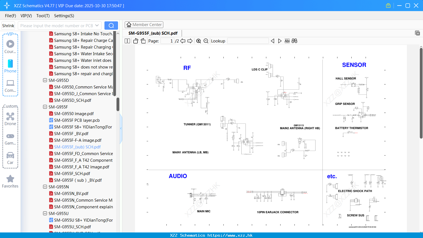Click the blue search button

111,26
